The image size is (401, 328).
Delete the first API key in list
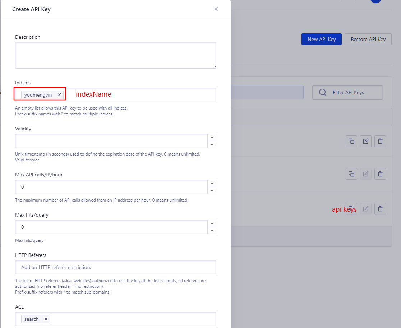380,141
